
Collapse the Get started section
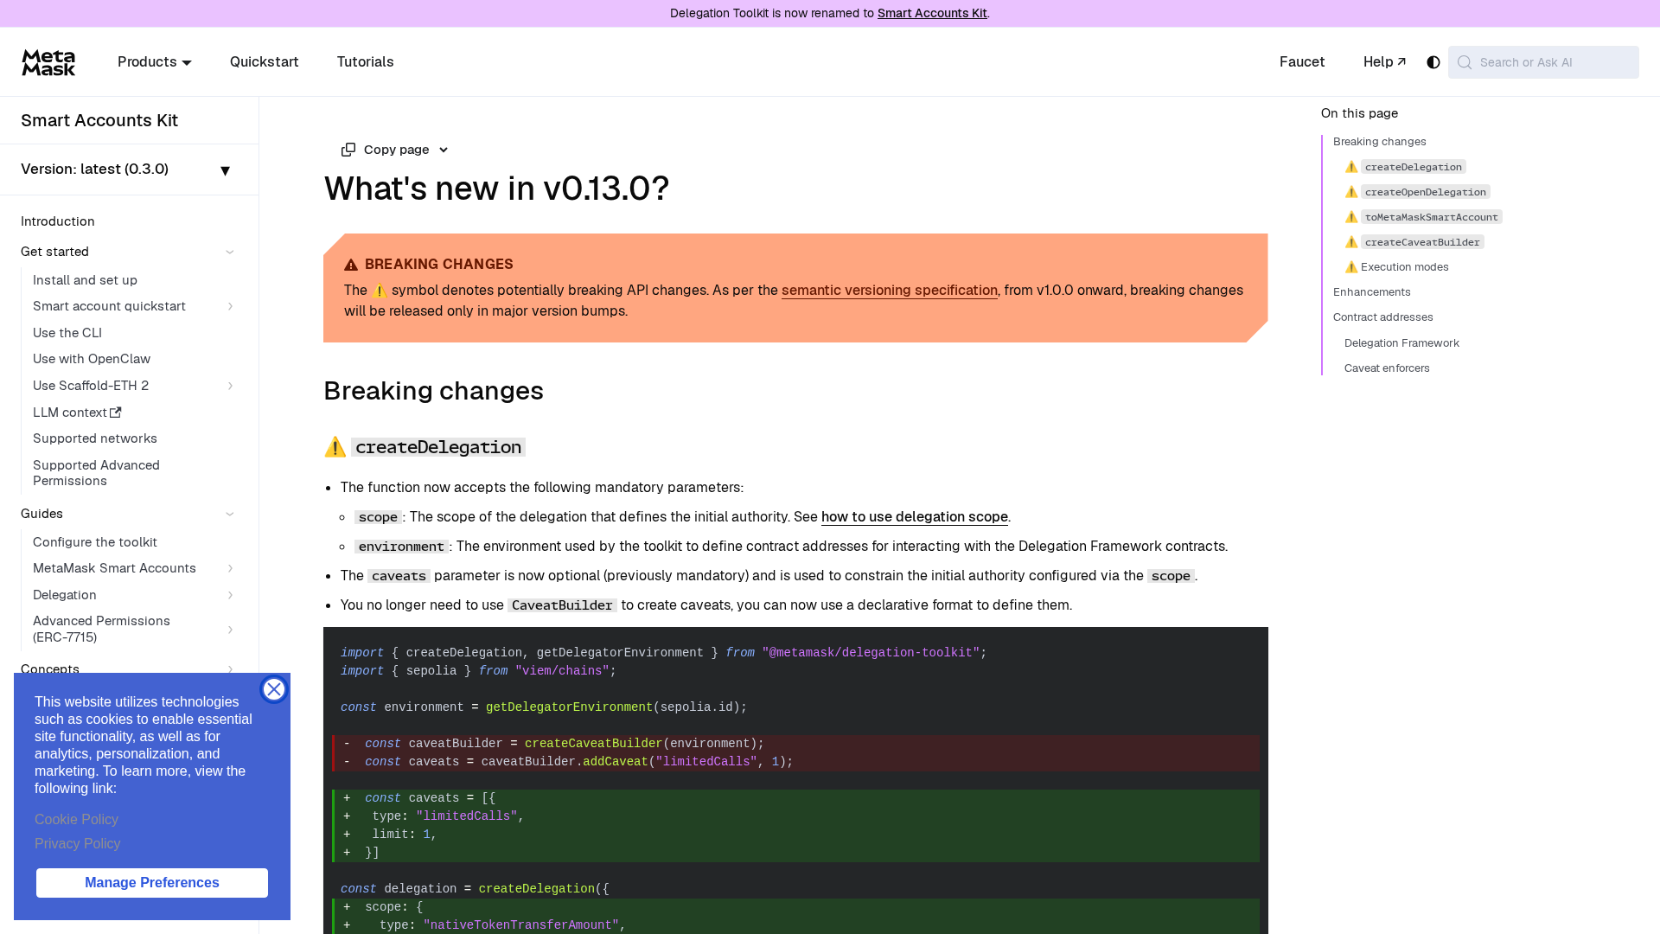click(230, 252)
